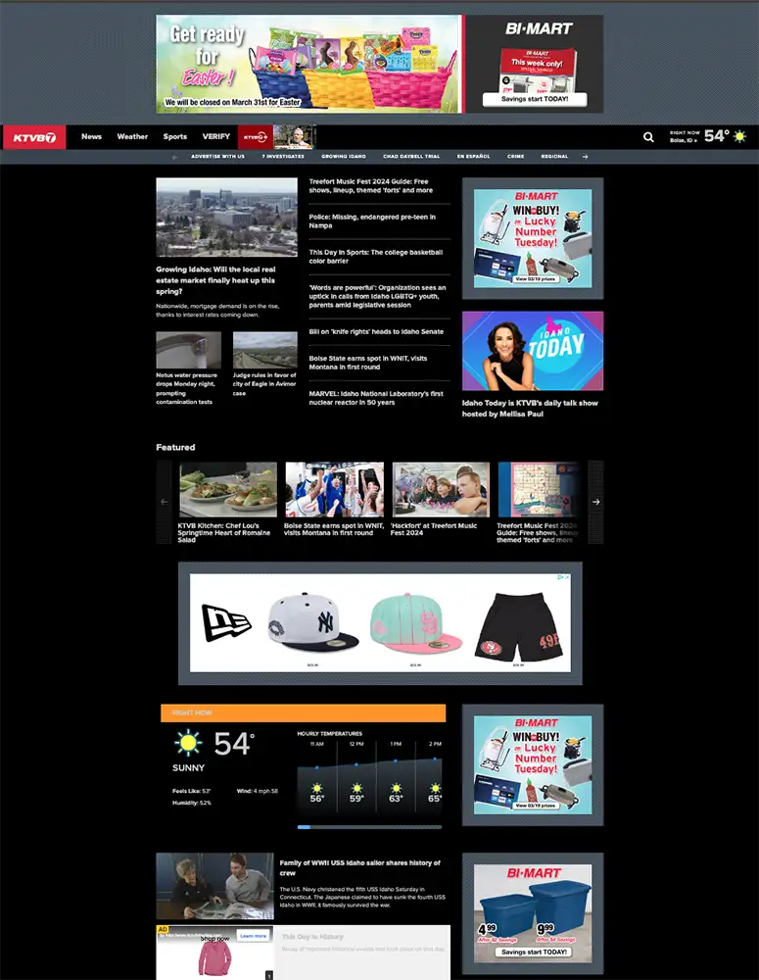Image resolution: width=759 pixels, height=980 pixels.
Task: Click 'View 03/19 prizes' in the upper sidebar Bi-Mart ad
Action: point(535,278)
